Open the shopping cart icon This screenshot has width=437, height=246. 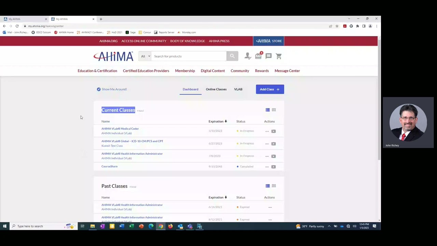point(279,56)
